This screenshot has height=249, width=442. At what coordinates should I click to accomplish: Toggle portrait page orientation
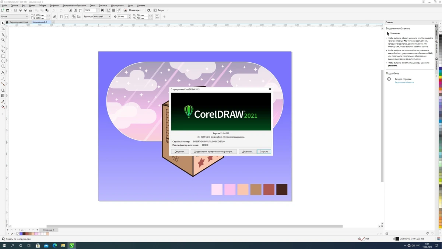61,17
